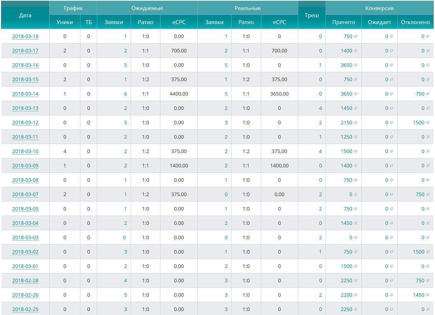The height and width of the screenshot is (315, 435).
Task: Open rejected amount 1450 for 2018-02-26
Action: (418, 295)
